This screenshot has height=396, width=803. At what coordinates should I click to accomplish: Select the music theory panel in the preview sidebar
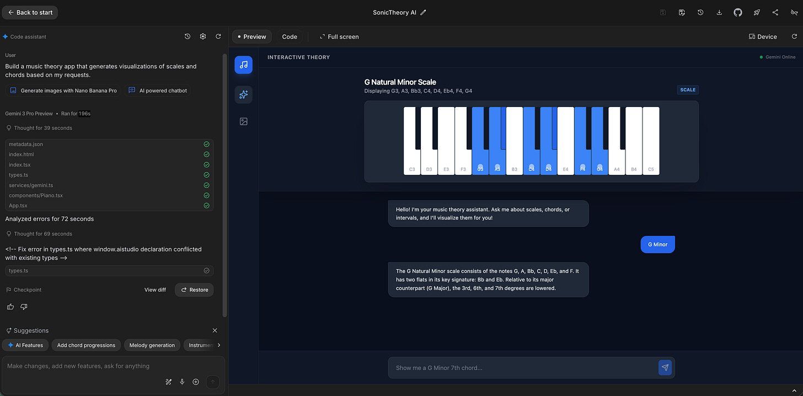tap(243, 65)
